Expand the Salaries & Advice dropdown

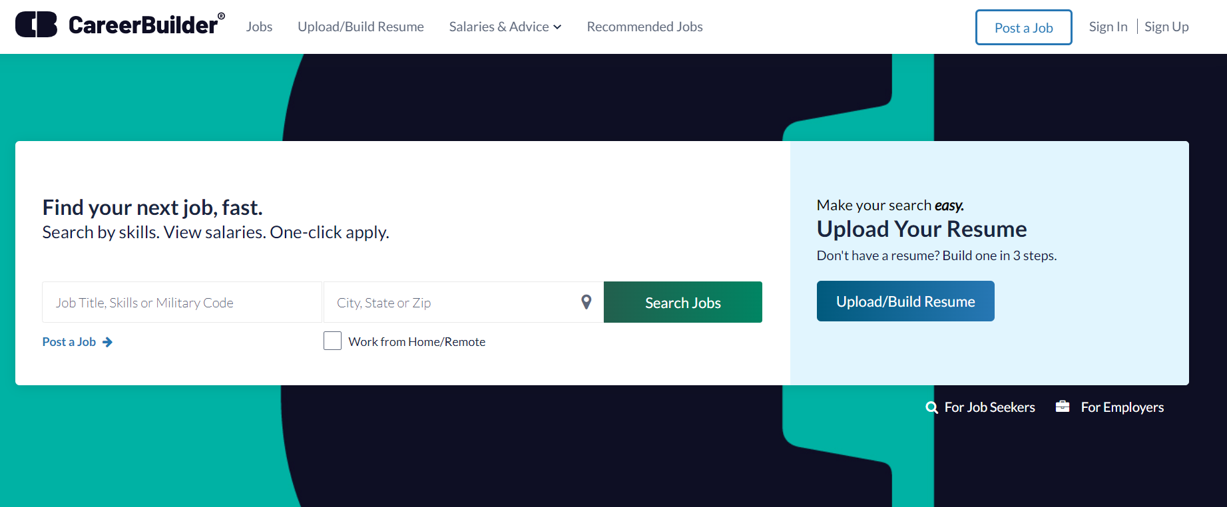click(505, 27)
